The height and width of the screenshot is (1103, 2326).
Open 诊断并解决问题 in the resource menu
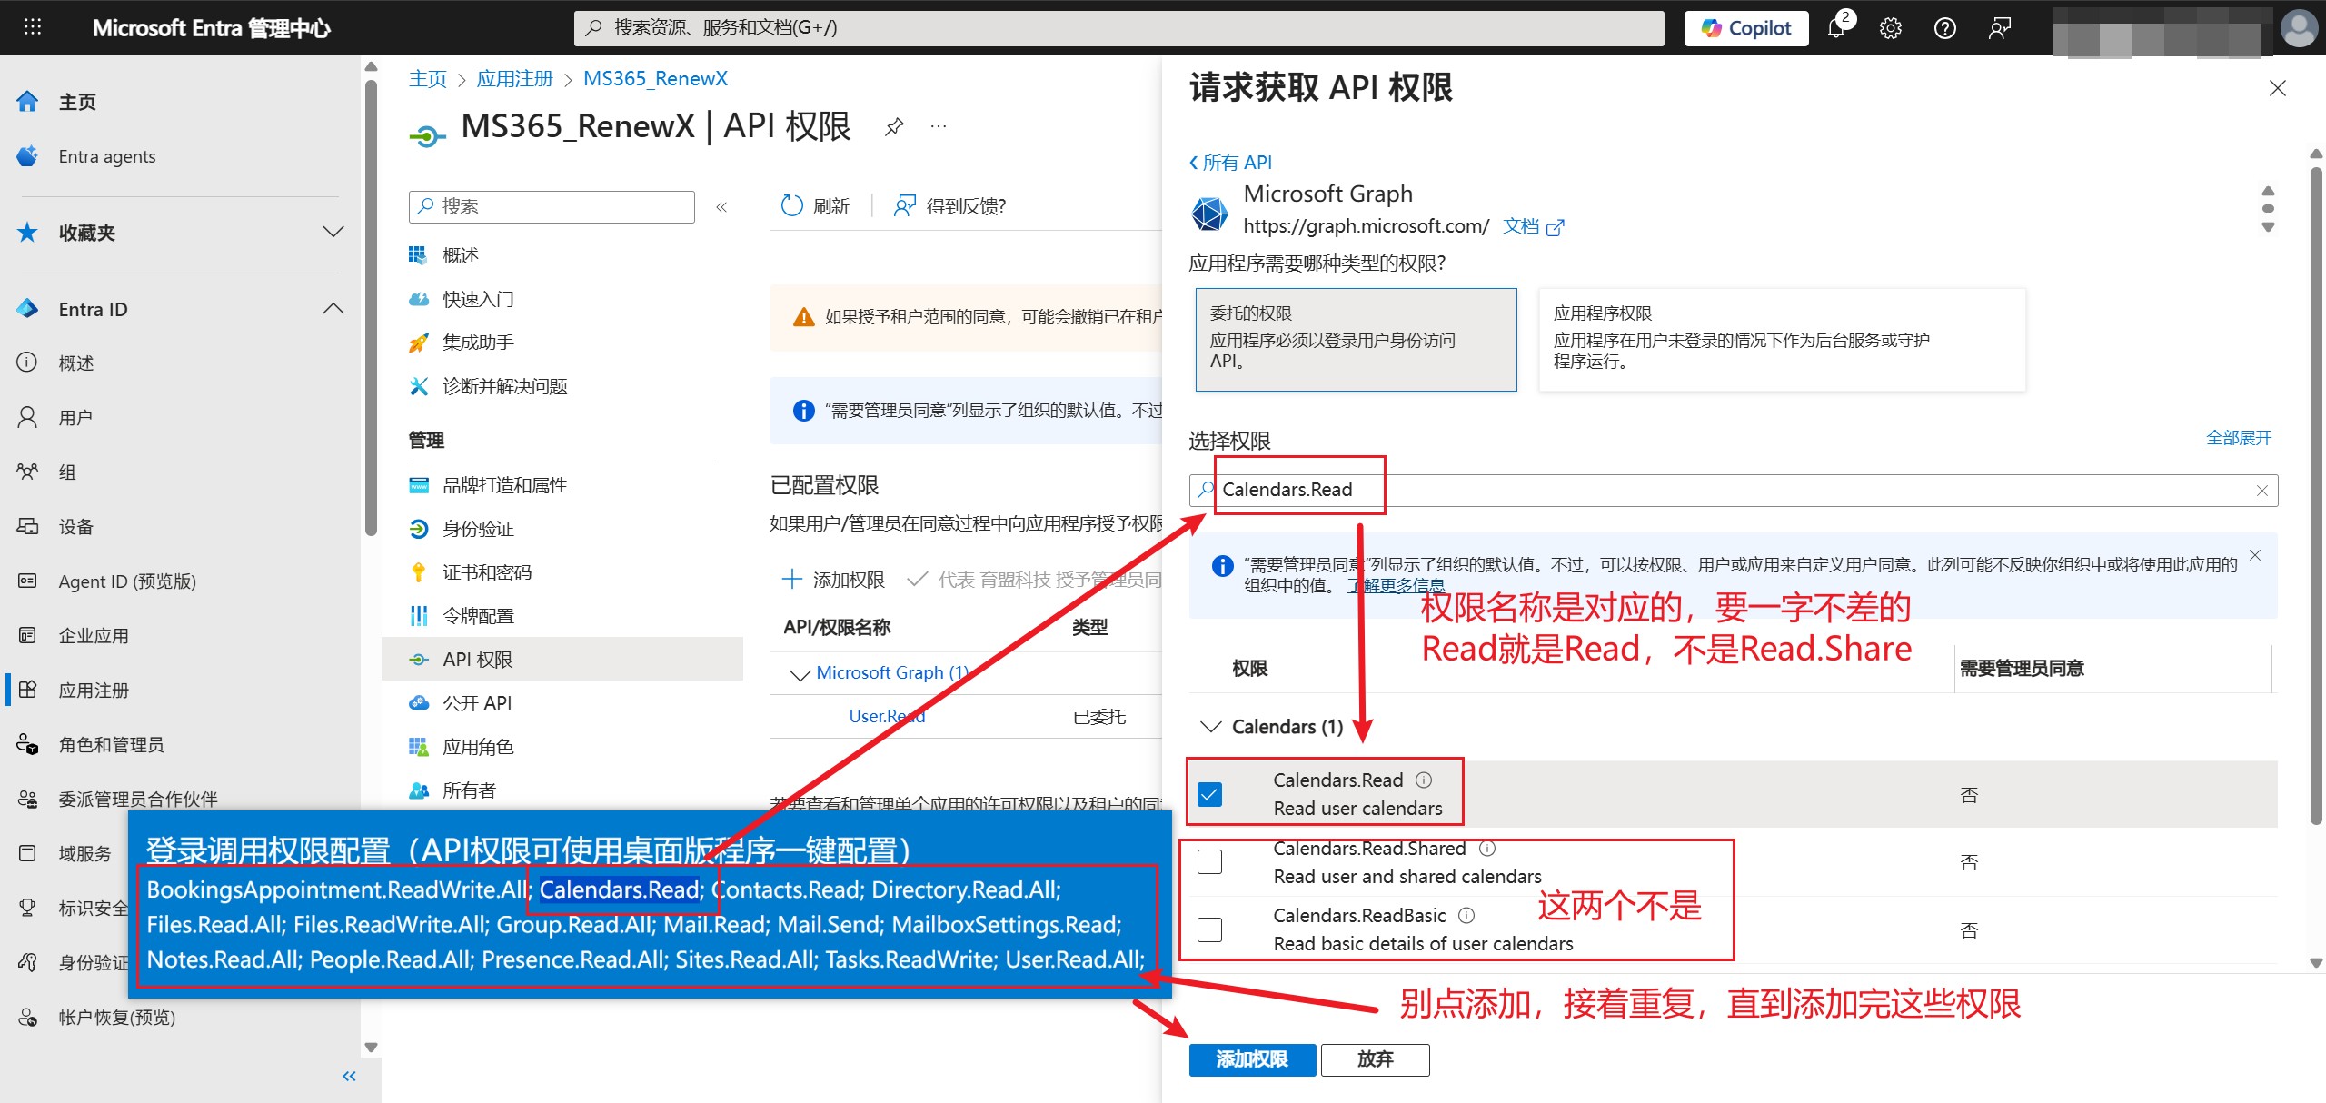pos(504,386)
